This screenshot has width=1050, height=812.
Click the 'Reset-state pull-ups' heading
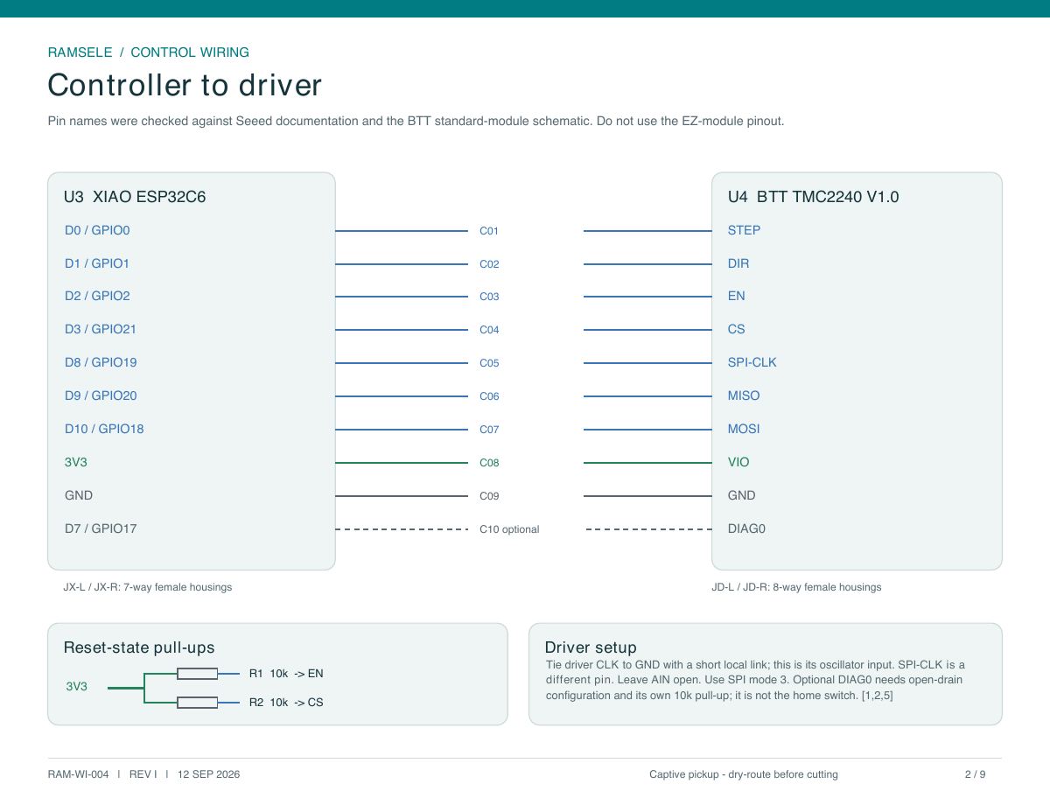click(139, 647)
